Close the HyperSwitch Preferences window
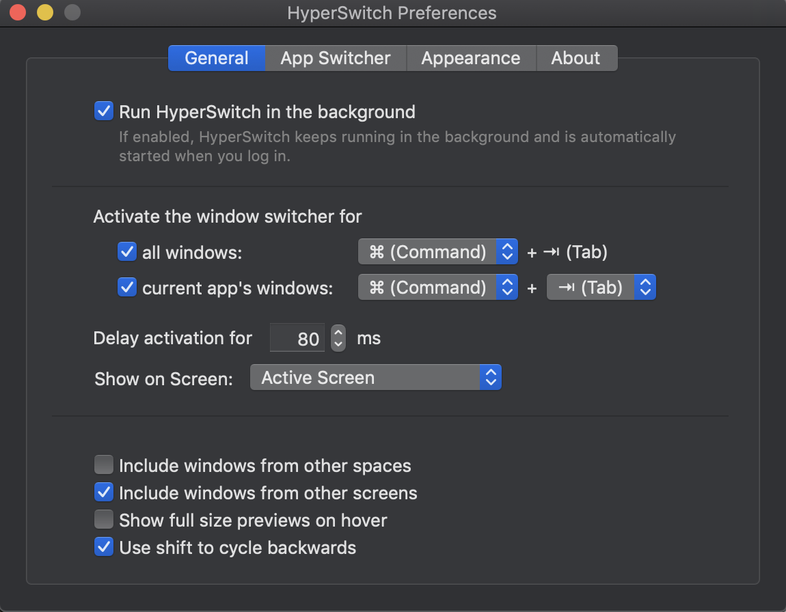786x612 pixels. tap(18, 12)
